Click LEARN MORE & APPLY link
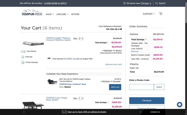The height and width of the screenshot is (115, 187). (55, 3)
